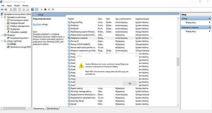Close the Usługi error dialog
Viewport: 212px width, 113px height.
[x=136, y=56]
